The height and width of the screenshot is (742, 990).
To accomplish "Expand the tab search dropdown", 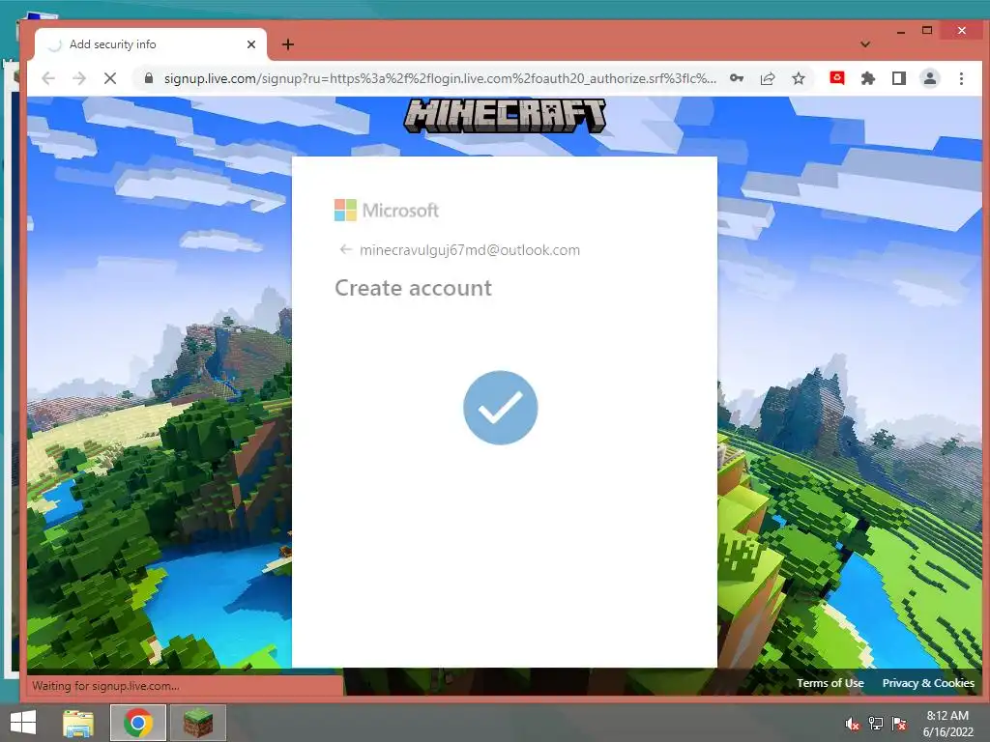I will [x=865, y=44].
